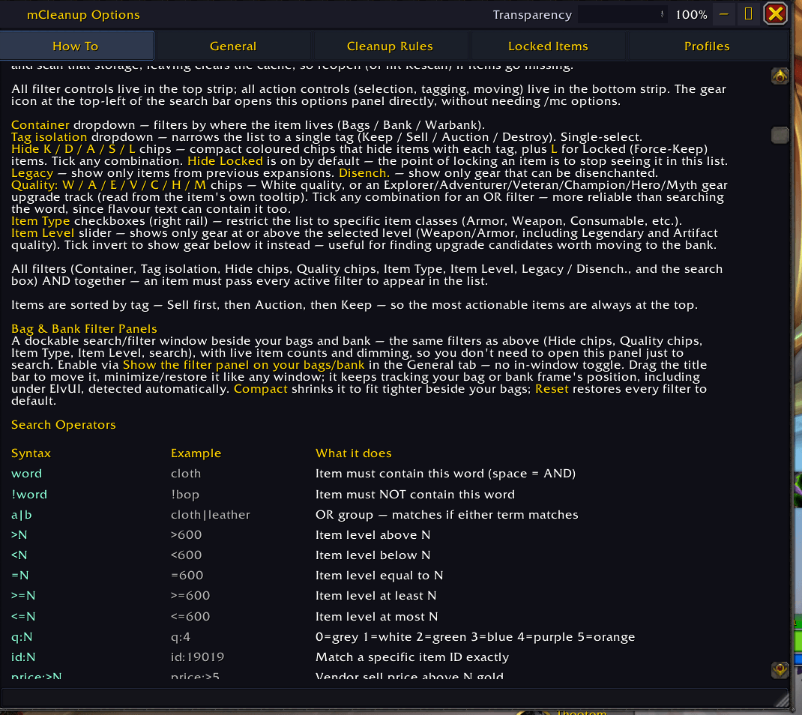Click the '<=600' example
Viewport: 802px width, 715px height.
point(190,616)
